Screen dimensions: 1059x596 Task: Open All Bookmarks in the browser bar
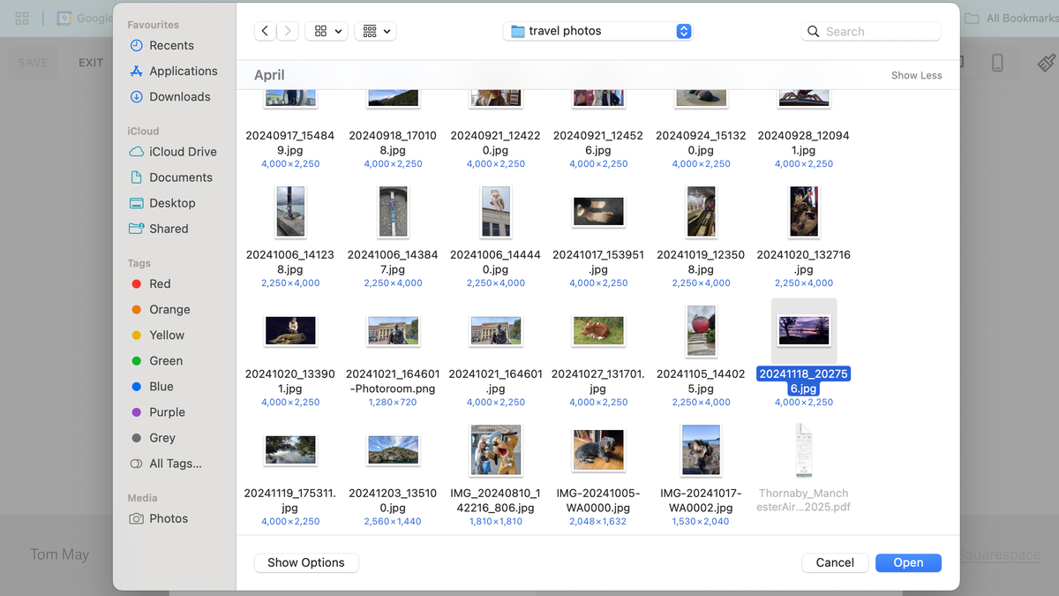(1011, 18)
